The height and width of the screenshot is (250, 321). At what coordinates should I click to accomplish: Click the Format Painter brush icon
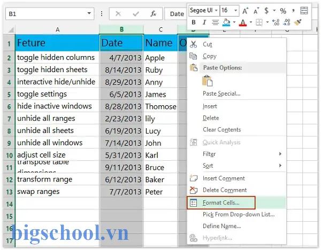pos(297,22)
